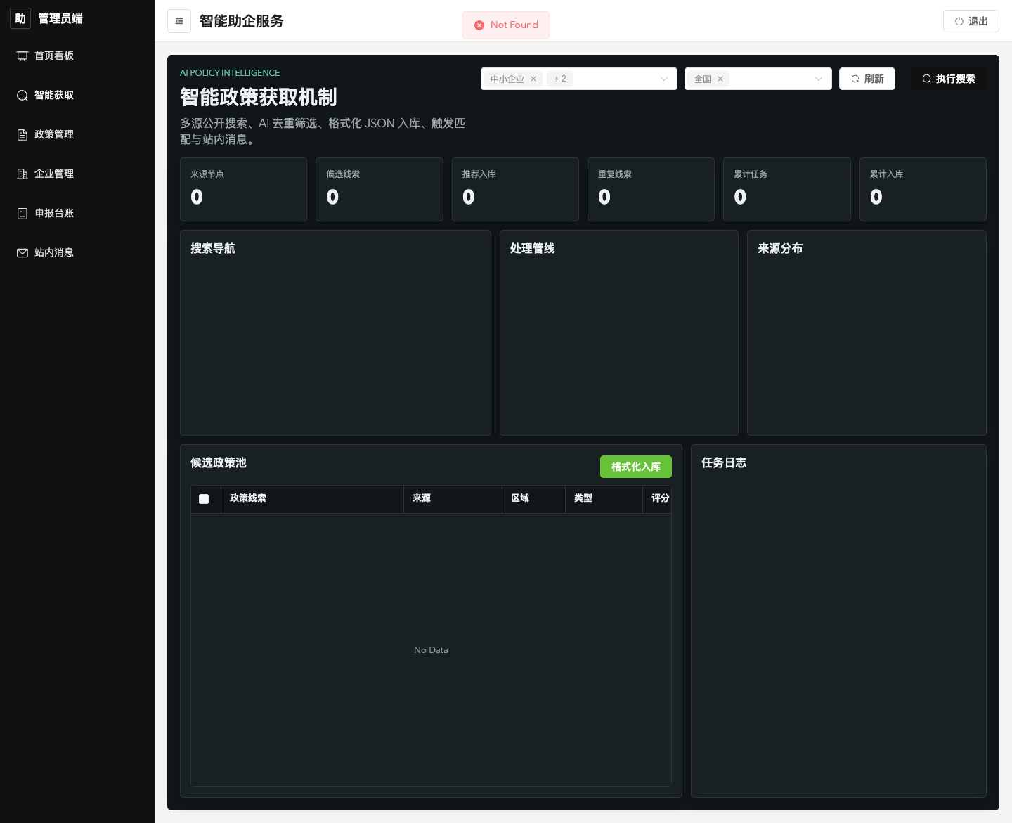1012x823 pixels.
Task: Open 政策管理 menu item
Action: [77, 135]
